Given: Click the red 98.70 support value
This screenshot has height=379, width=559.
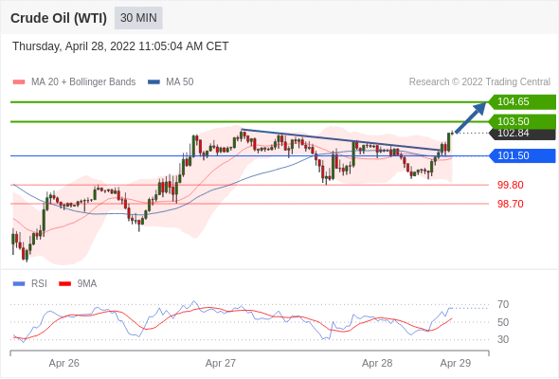Looking at the screenshot, I should pyautogui.click(x=510, y=204).
